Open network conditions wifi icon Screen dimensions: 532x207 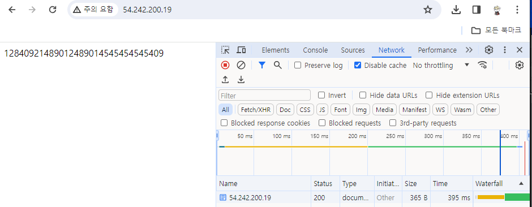tap(482, 65)
